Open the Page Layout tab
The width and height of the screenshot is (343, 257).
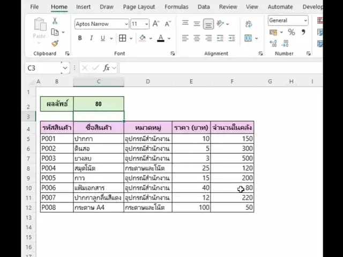click(139, 7)
